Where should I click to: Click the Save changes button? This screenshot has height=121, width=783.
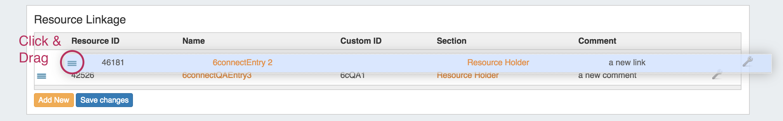click(104, 100)
